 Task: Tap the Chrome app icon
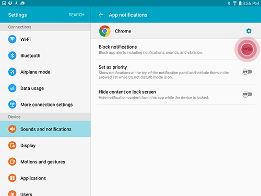click(x=105, y=31)
